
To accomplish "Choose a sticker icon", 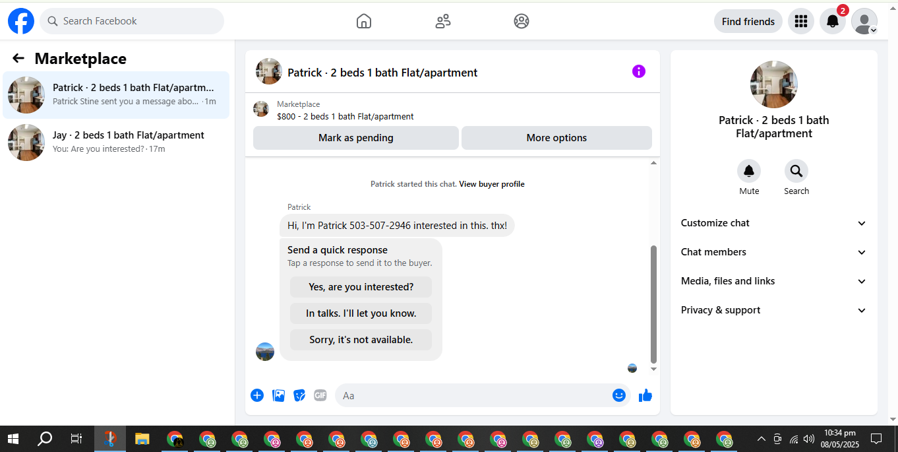I will point(299,395).
